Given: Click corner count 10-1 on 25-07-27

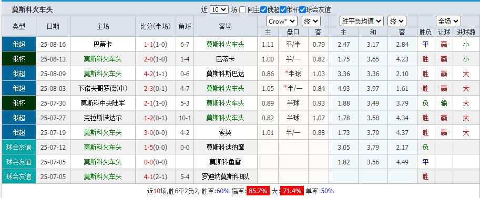Looking at the screenshot, I should [185, 118].
